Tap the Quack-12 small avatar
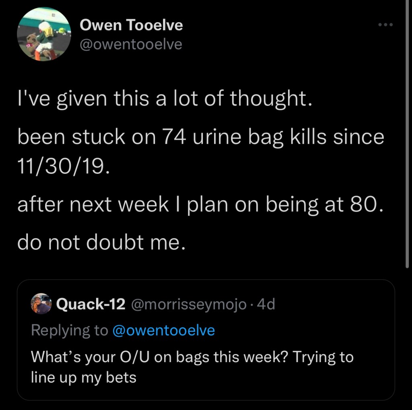Viewport: 412px width, 410px height. tap(41, 305)
